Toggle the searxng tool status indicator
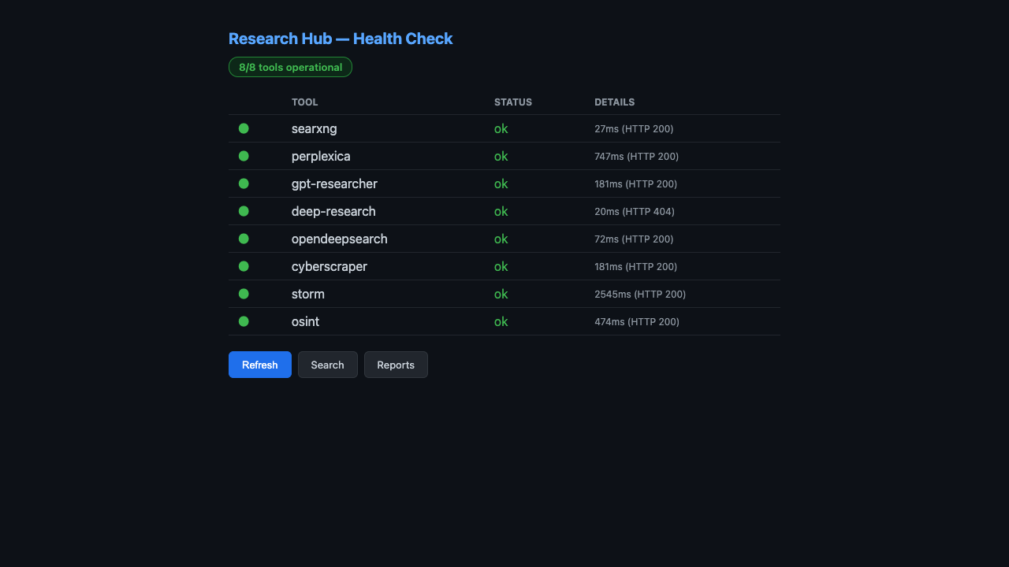The image size is (1009, 567). click(x=244, y=128)
